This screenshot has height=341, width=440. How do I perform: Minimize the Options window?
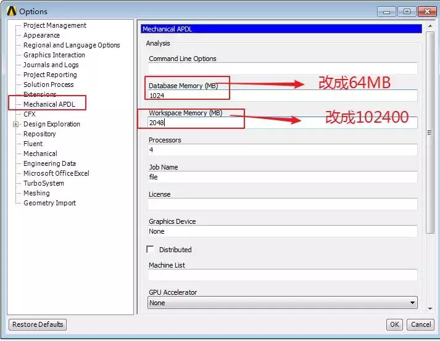pos(386,12)
